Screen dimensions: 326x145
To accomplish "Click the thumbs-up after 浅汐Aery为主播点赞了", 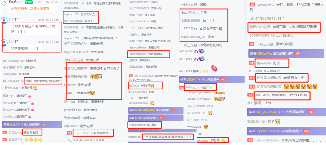I will pyautogui.click(x=33, y=103).
